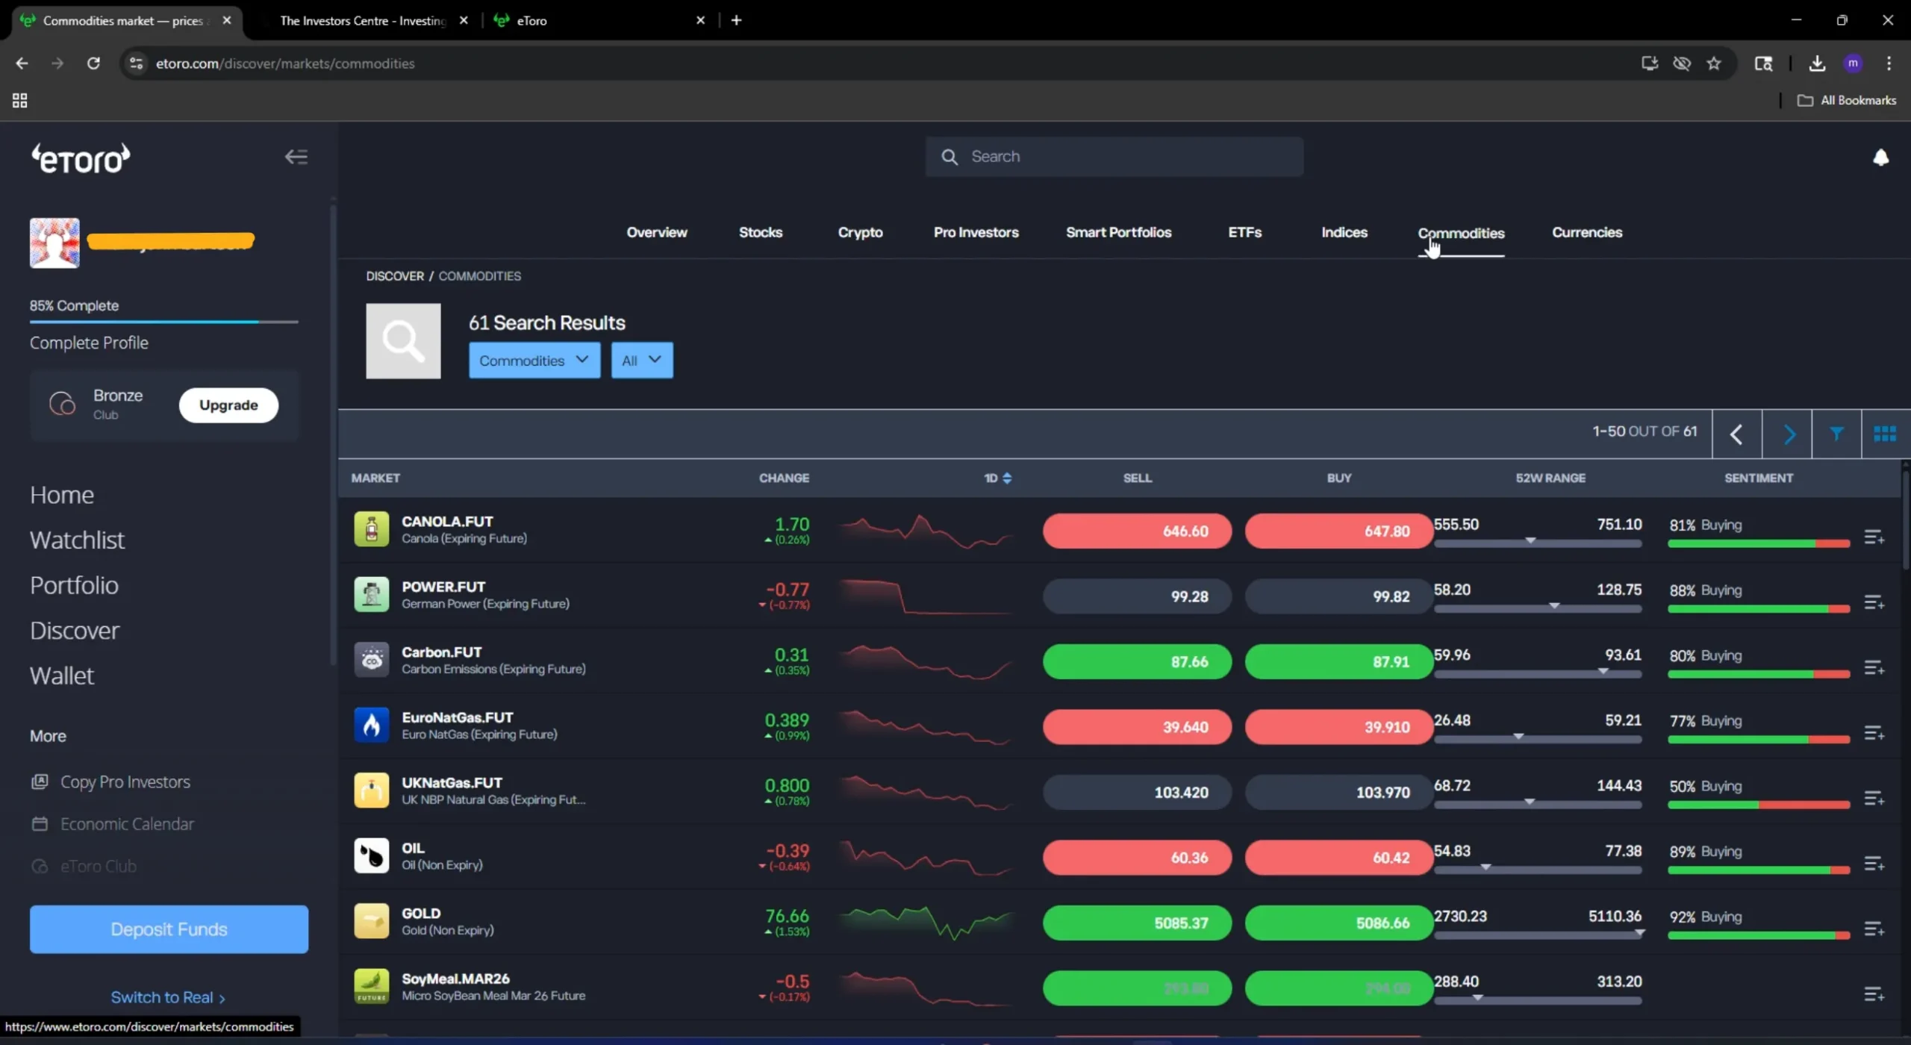
Task: Go to Watchlist in sidebar
Action: point(77,540)
